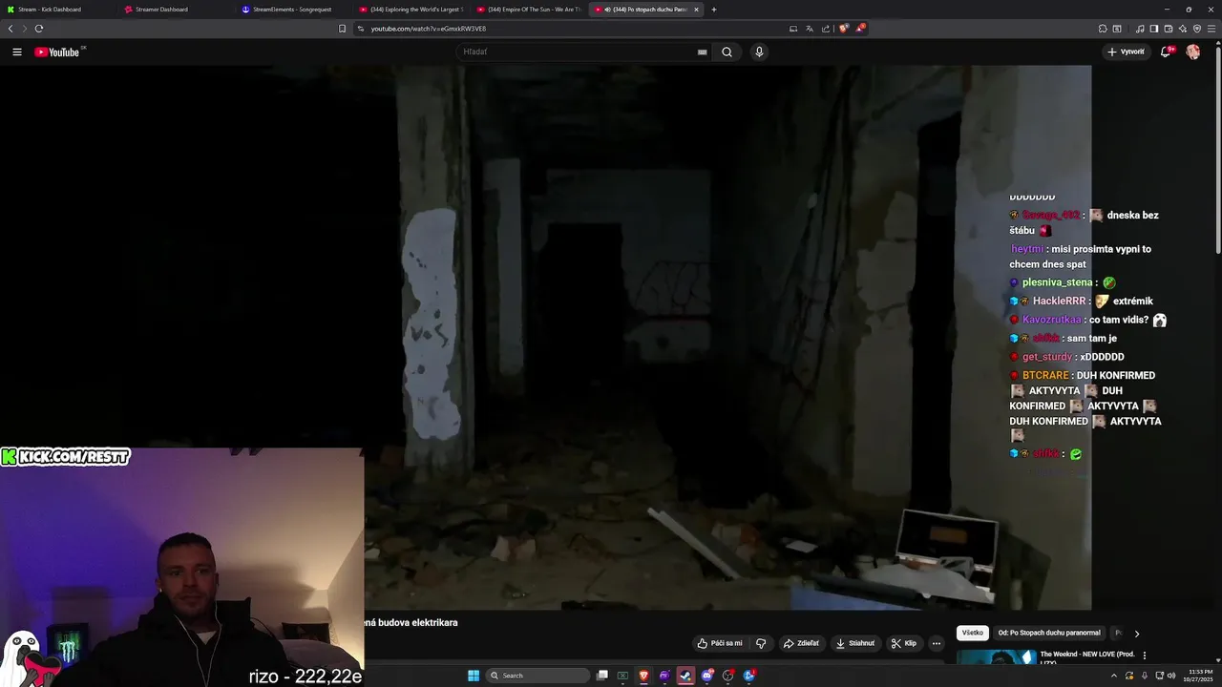1222x687 pixels.
Task: Open Discord from the taskbar
Action: [x=707, y=676]
